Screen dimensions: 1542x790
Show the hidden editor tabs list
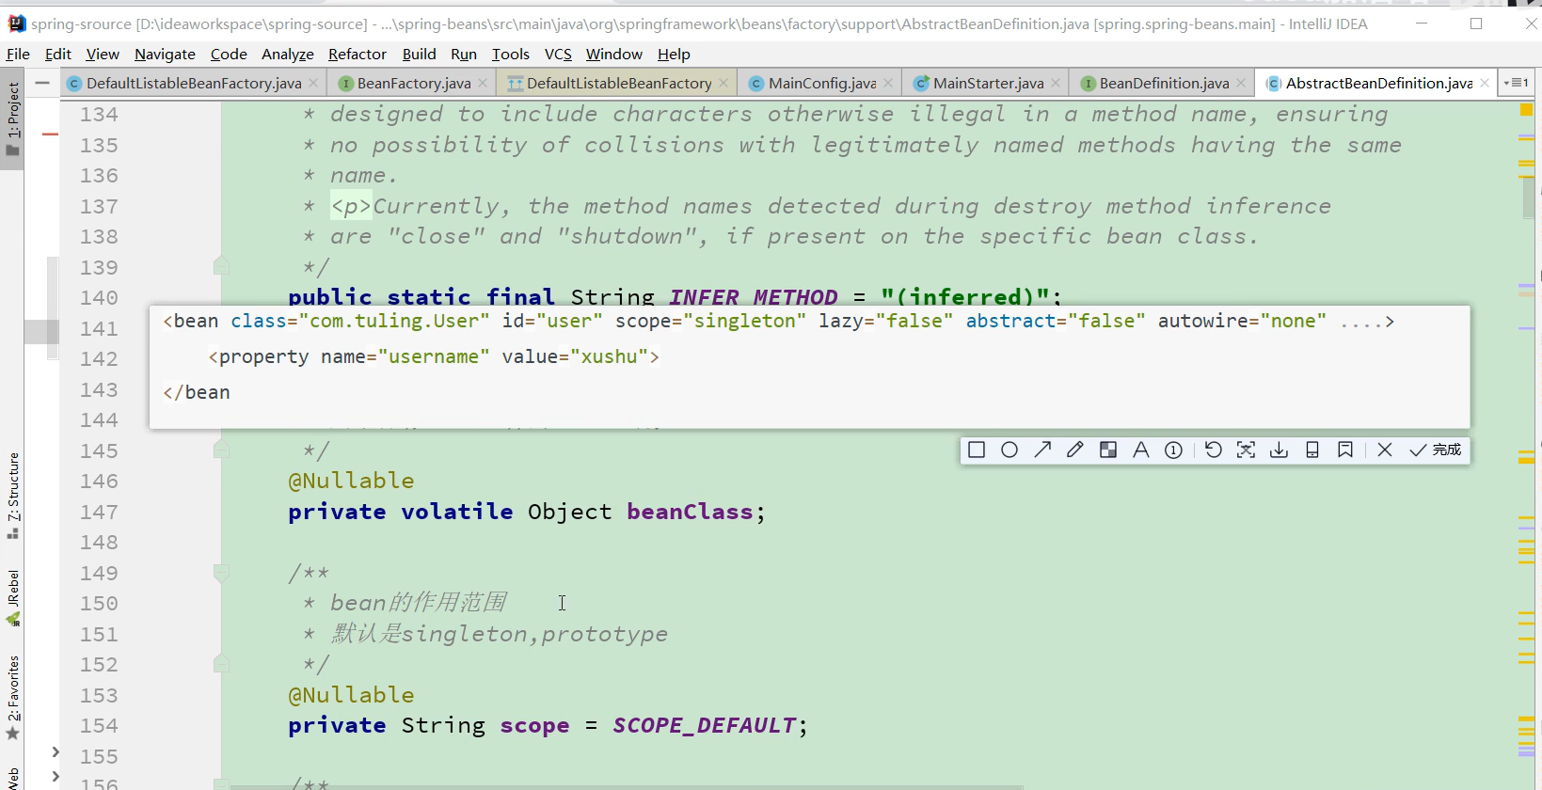1516,83
